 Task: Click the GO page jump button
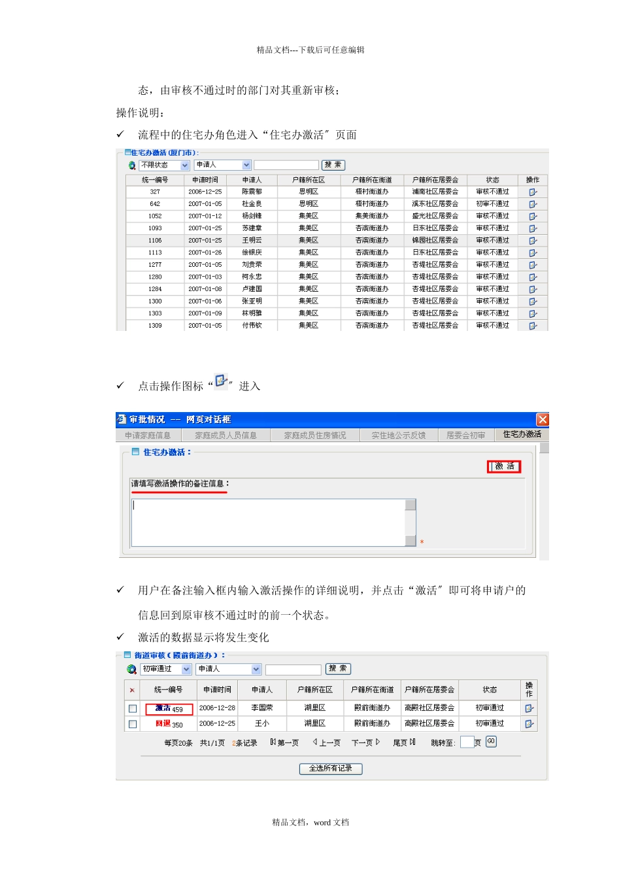coord(491,742)
